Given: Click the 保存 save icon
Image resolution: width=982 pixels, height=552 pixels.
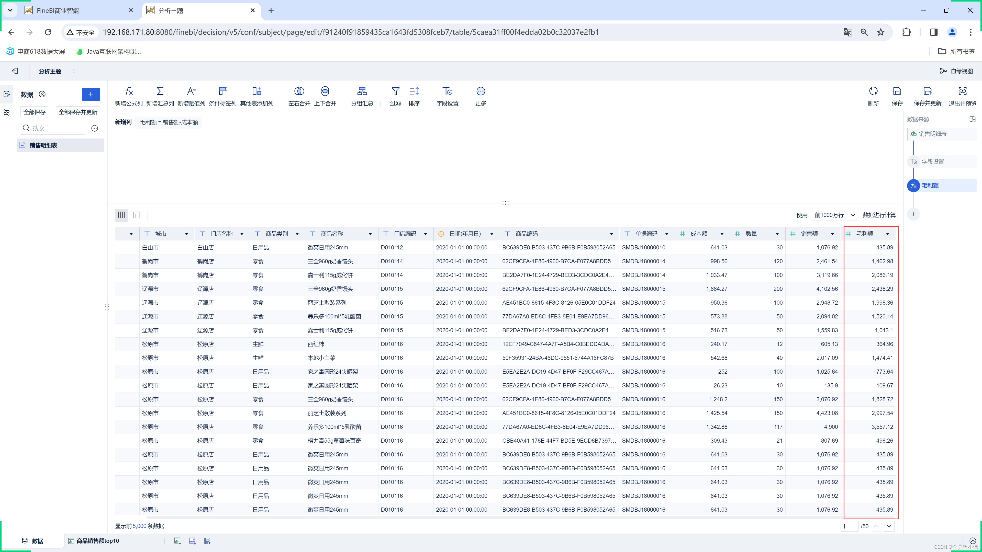Looking at the screenshot, I should pos(897,91).
